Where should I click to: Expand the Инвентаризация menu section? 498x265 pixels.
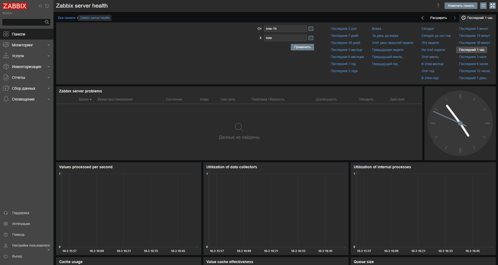click(27, 67)
